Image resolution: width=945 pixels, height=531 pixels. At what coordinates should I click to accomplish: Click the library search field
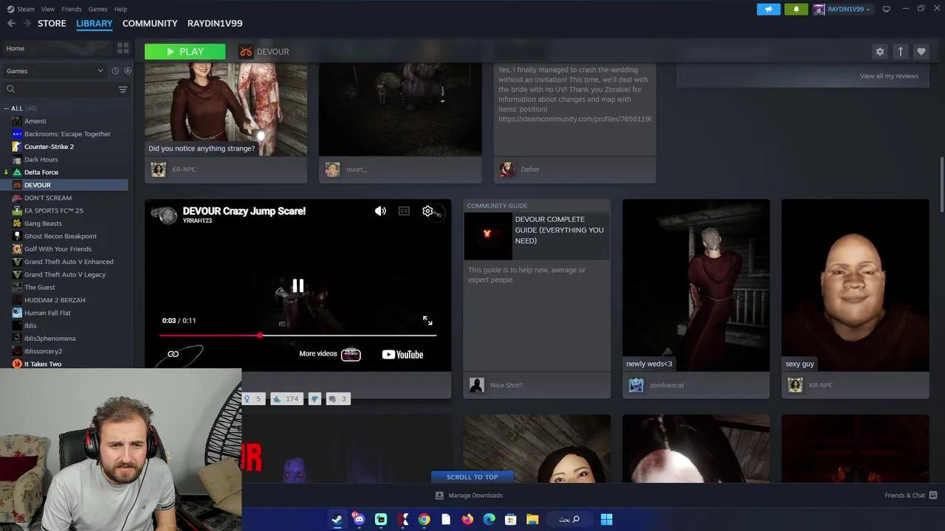point(59,89)
